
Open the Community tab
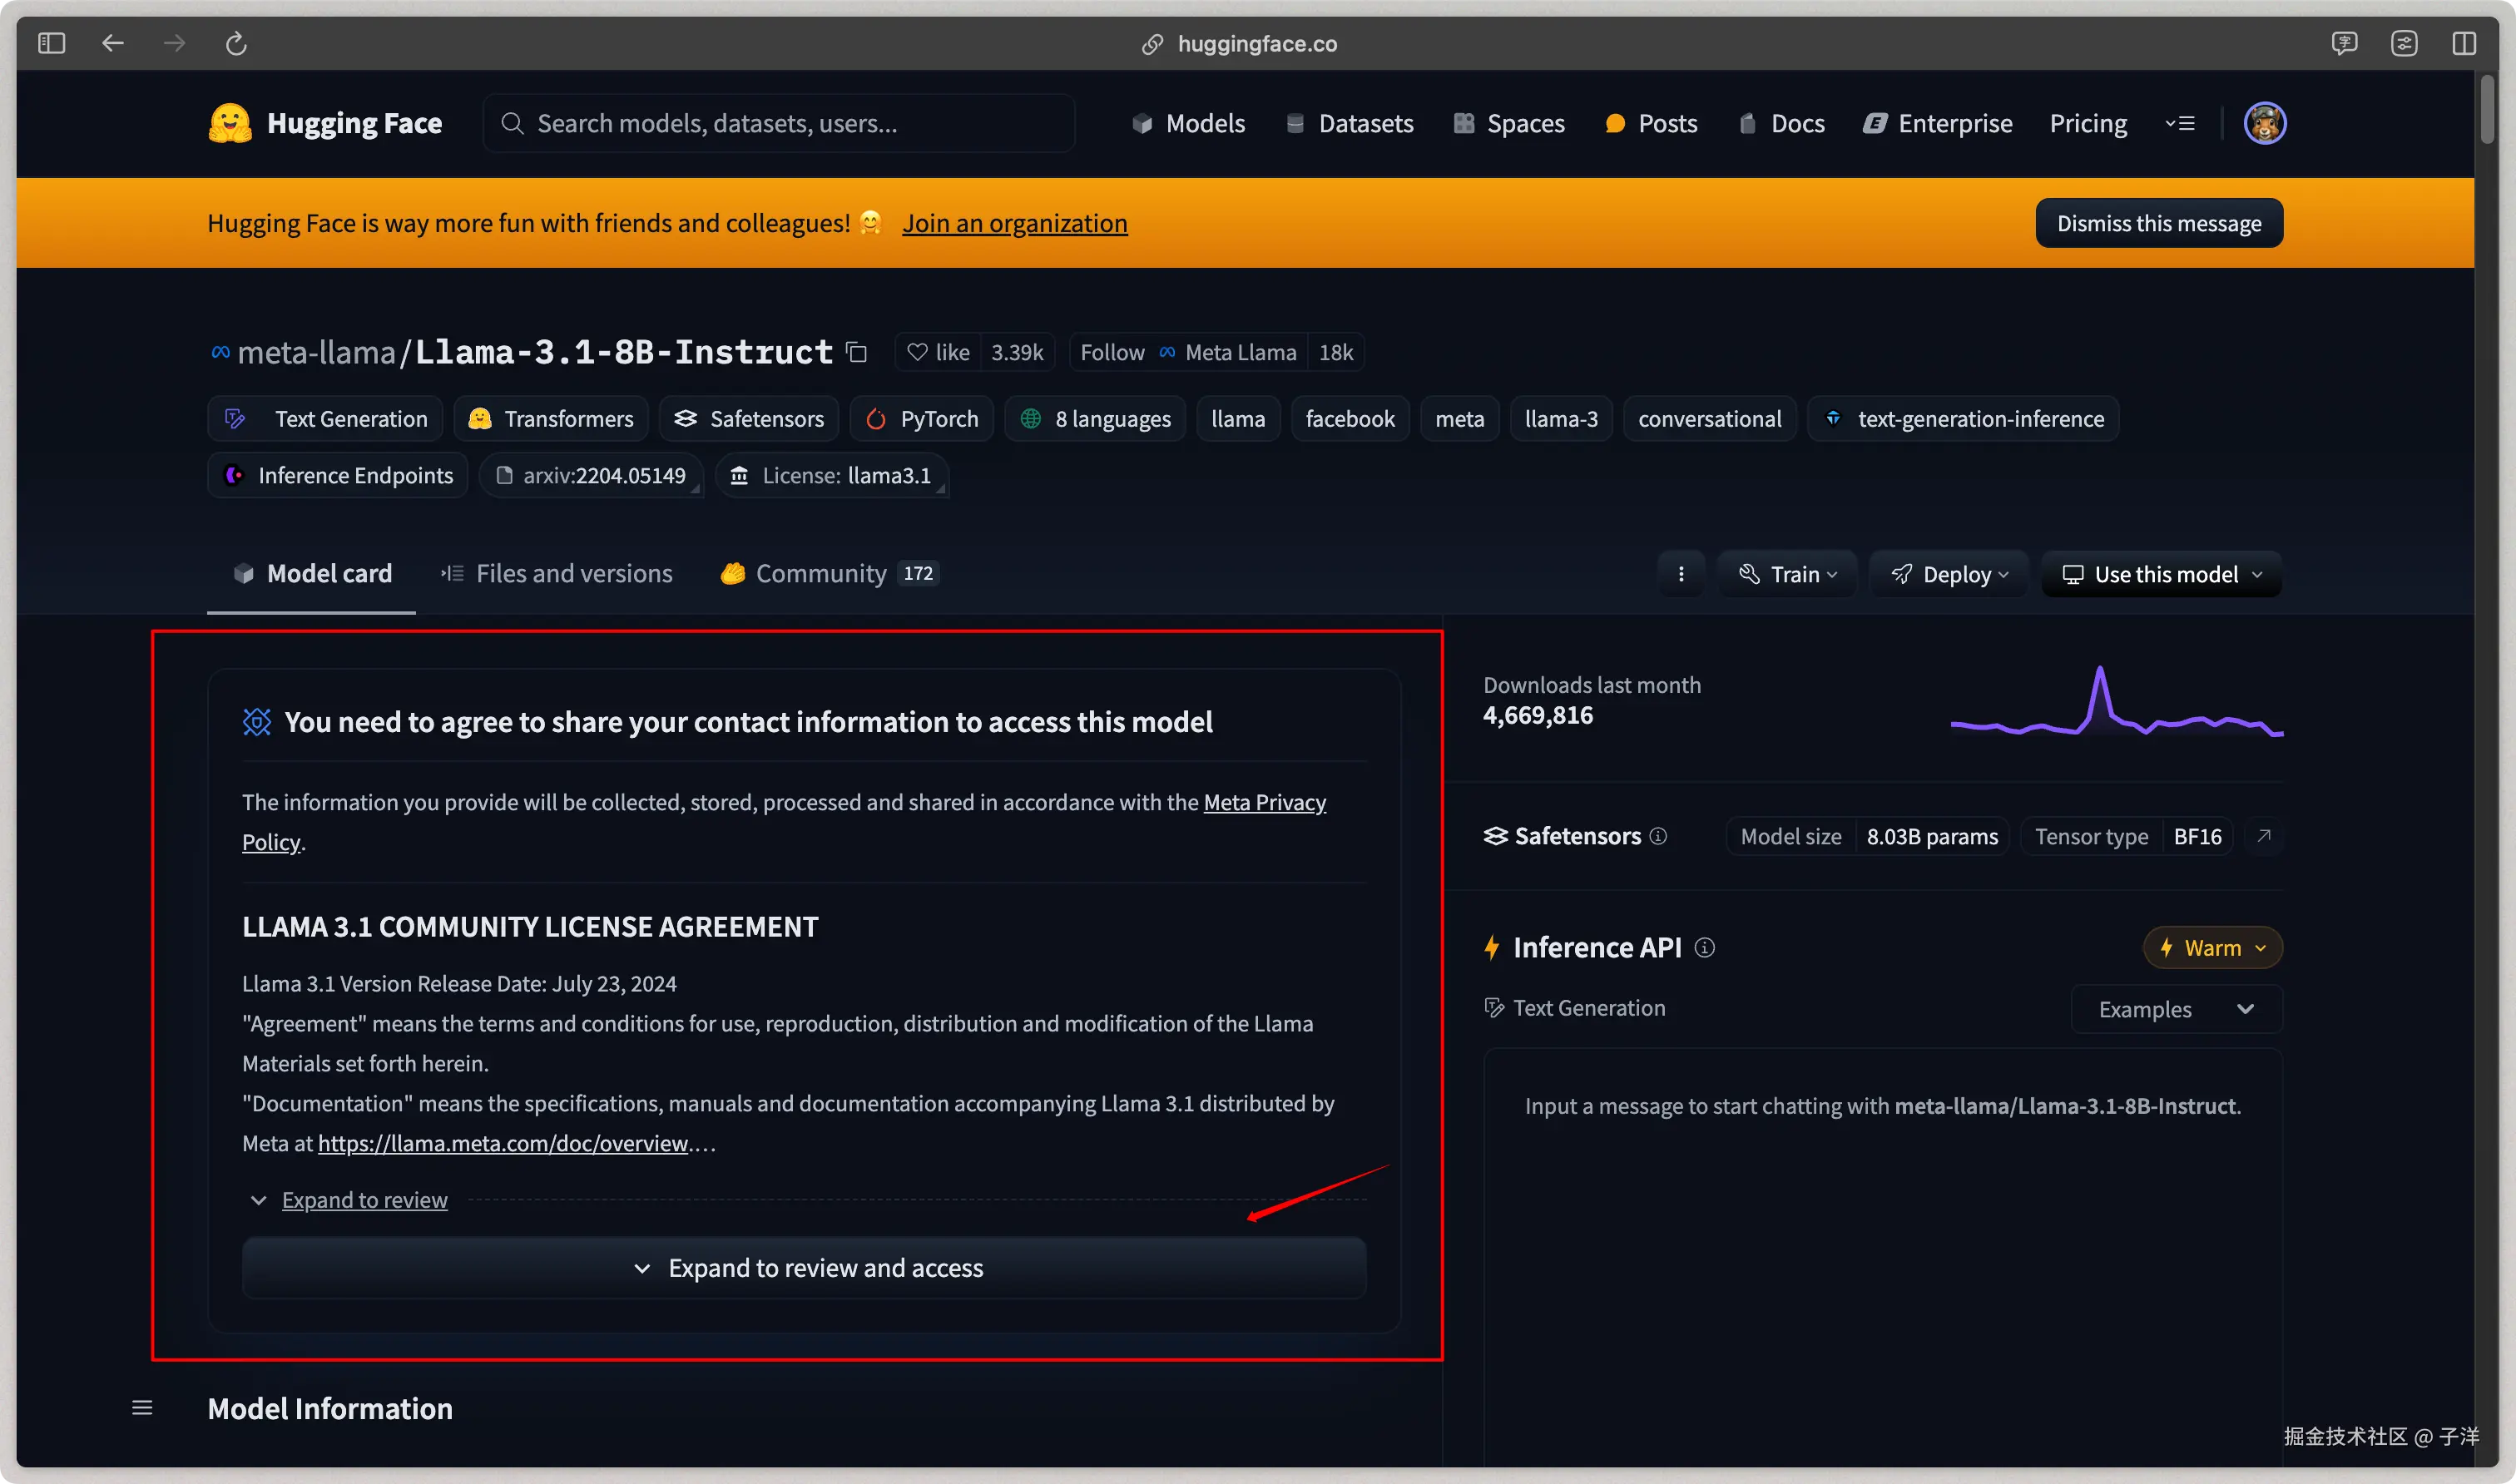coord(820,573)
